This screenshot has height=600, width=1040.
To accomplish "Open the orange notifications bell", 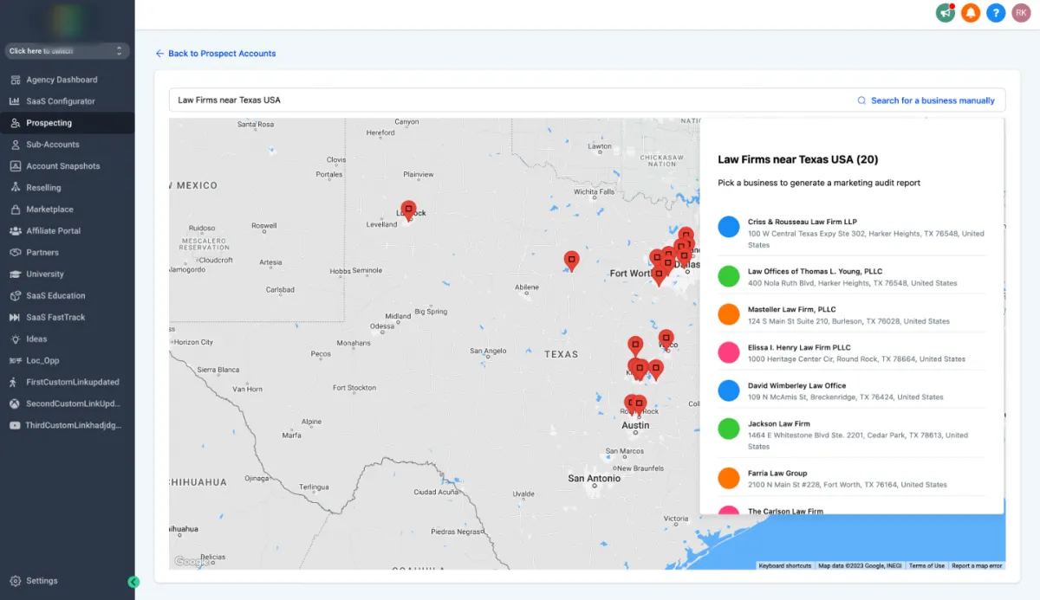I will [x=970, y=13].
